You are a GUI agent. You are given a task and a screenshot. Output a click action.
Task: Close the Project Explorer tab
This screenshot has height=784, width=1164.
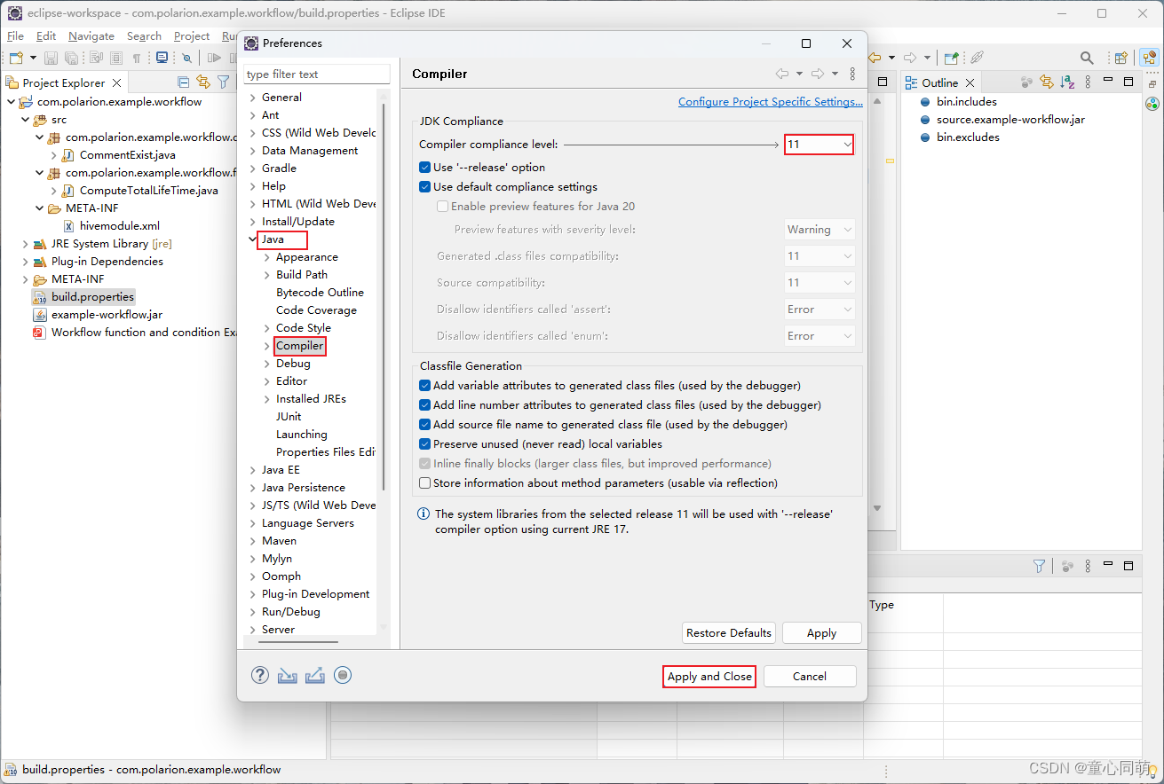coord(117,82)
